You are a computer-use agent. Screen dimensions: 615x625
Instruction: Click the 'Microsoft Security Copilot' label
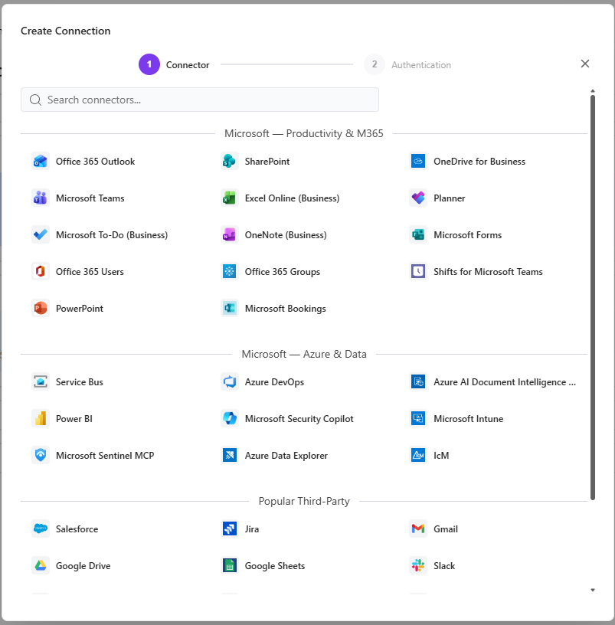pos(299,418)
